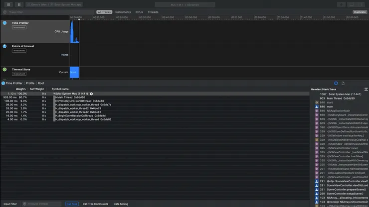Switch to the CPUs tab

139,12
